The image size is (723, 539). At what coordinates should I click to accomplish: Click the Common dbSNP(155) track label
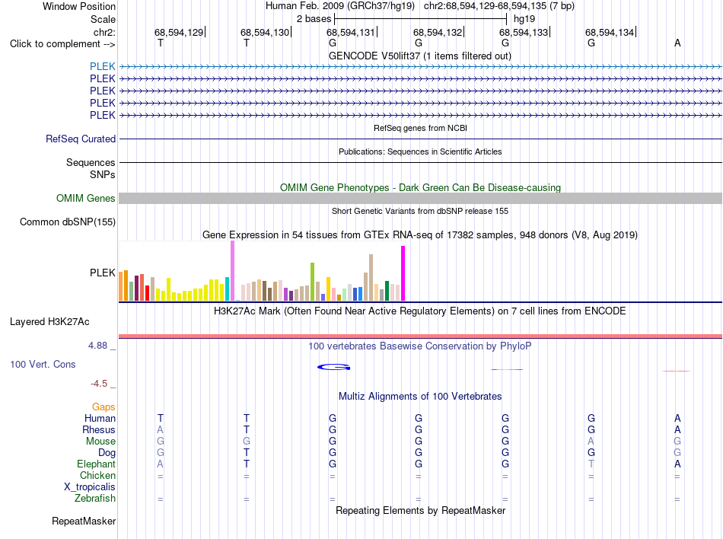tap(68, 222)
